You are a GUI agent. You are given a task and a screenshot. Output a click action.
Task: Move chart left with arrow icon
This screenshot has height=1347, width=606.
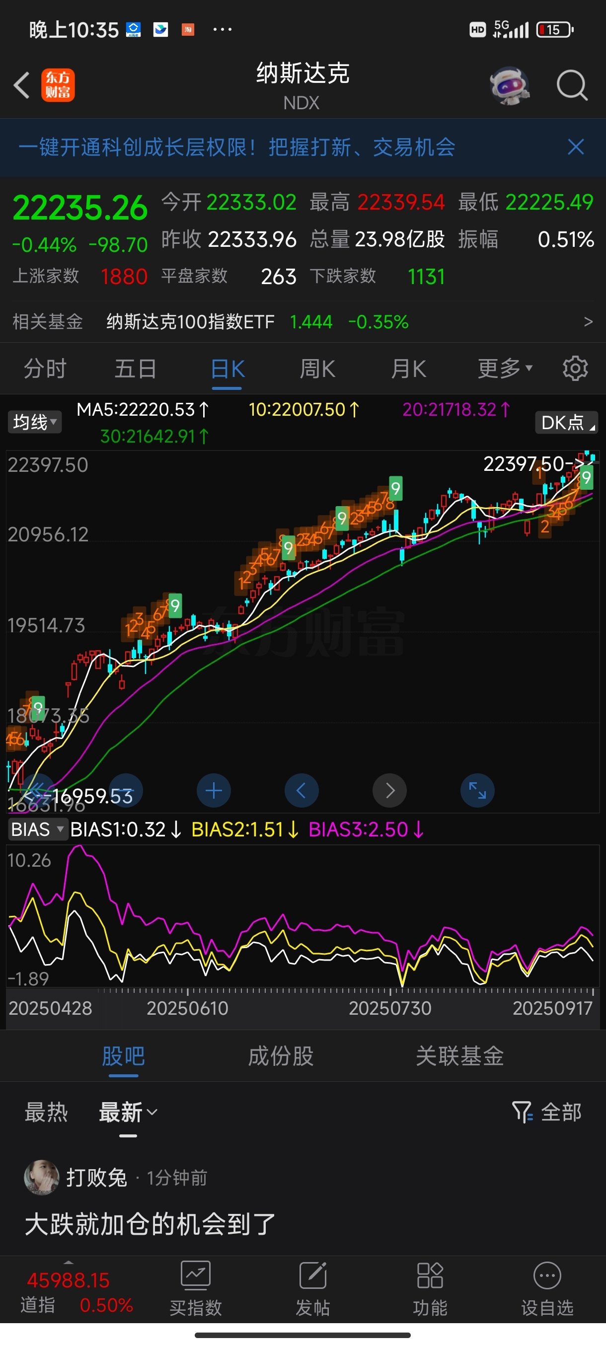(302, 791)
